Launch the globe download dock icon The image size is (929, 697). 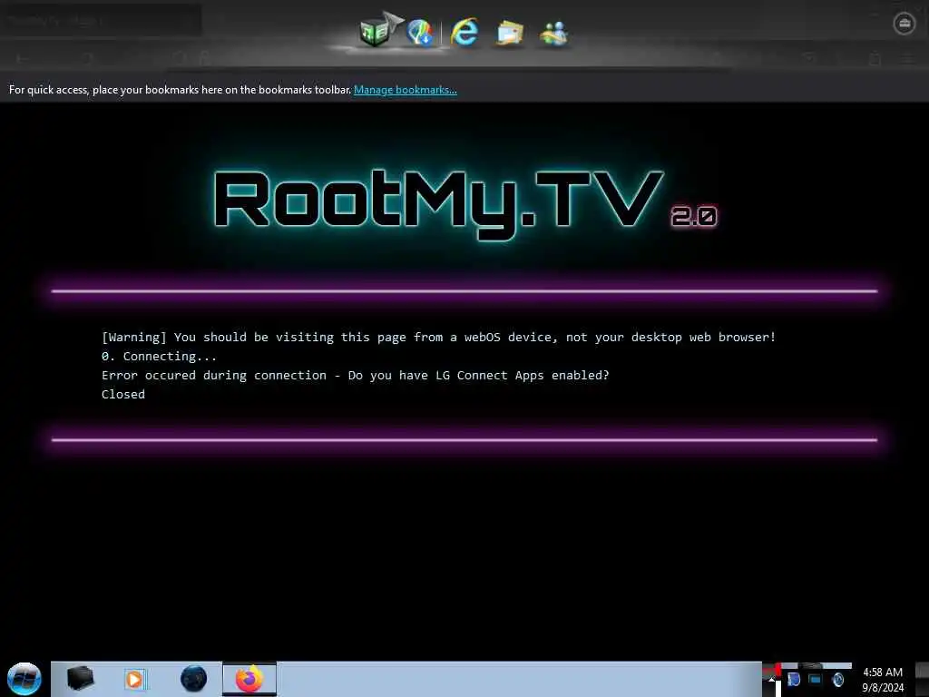[x=421, y=32]
